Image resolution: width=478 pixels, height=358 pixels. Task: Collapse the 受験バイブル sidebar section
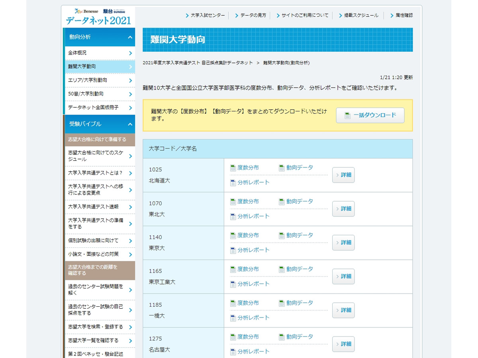coord(99,124)
